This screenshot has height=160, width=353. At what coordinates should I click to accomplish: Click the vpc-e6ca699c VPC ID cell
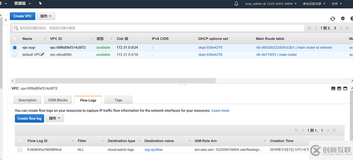pos(61,55)
